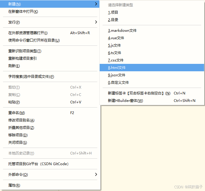Select 在外部资源管理器打开(I)
The image size is (205, 191).
click(50, 33)
